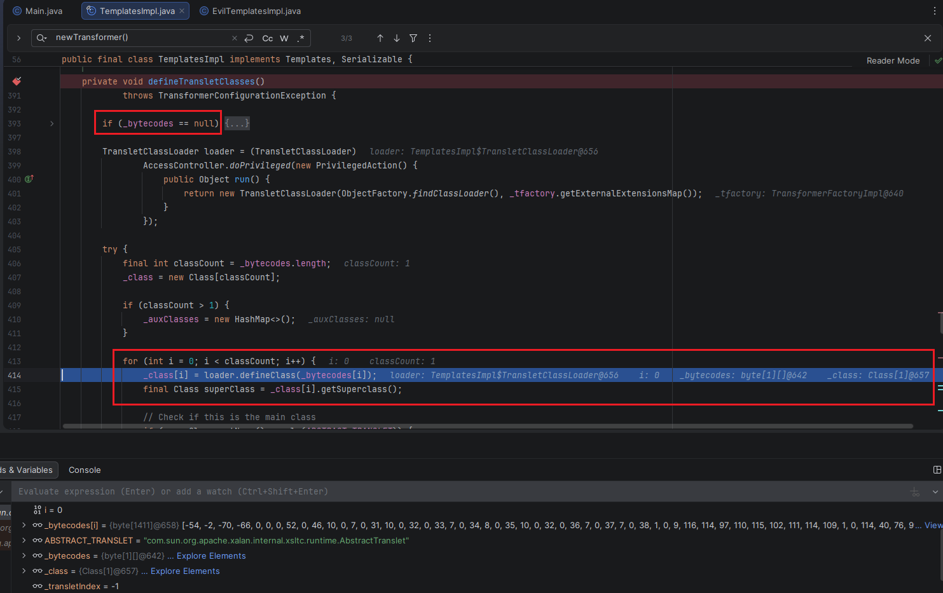943x593 pixels.
Task: Open the find bar's more options menu
Action: (x=430, y=38)
